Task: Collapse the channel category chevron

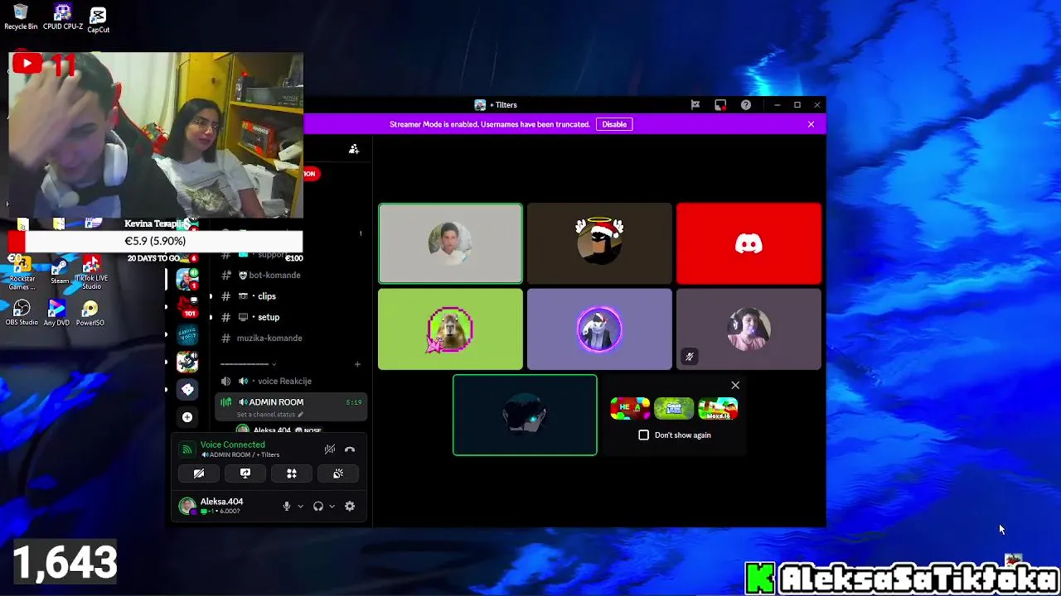Action: point(274,364)
